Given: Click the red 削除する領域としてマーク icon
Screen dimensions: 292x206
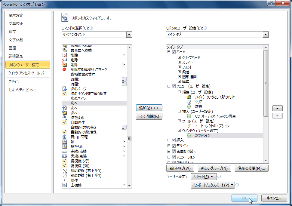Looking at the screenshot, I should [x=64, y=69].
